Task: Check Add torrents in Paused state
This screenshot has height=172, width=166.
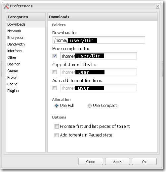Action: tap(57, 135)
